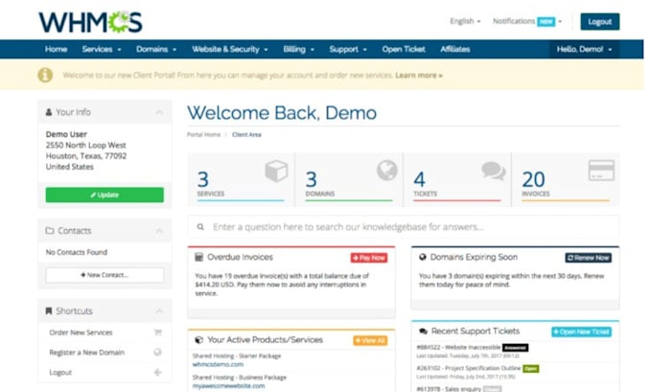Image resolution: width=652 pixels, height=392 pixels.
Task: Click the knowledgebase search magnifier icon
Action: [x=200, y=227]
